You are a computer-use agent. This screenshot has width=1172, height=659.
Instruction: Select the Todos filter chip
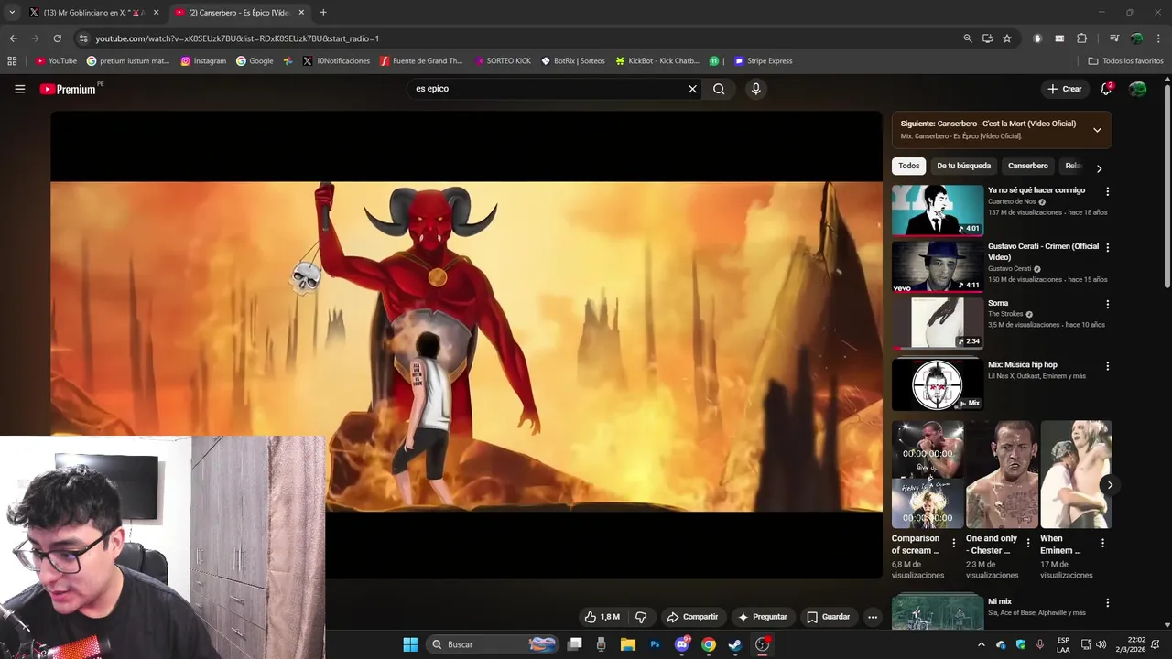tap(908, 166)
